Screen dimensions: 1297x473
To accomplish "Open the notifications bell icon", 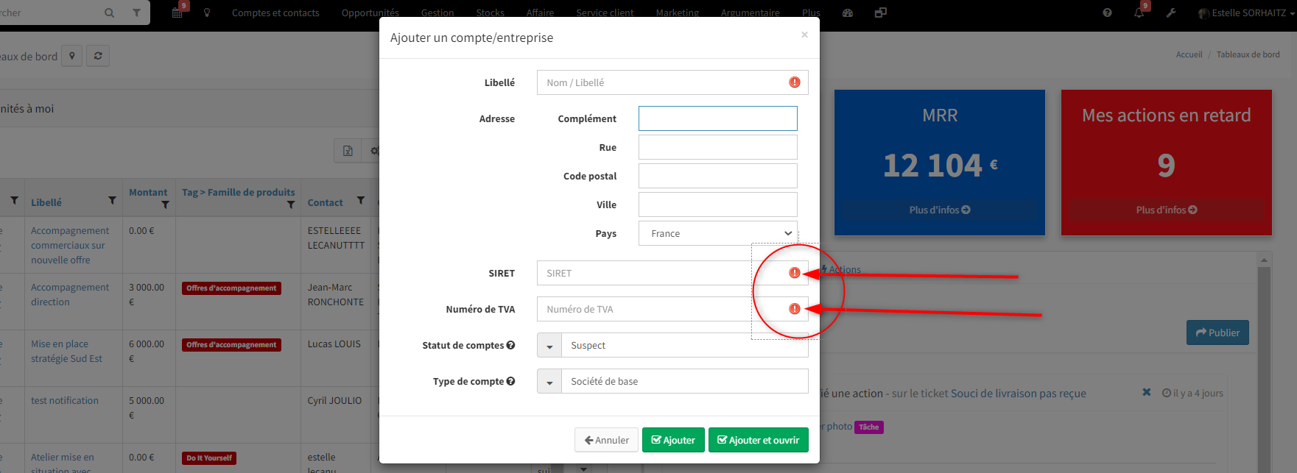I will point(1139,12).
